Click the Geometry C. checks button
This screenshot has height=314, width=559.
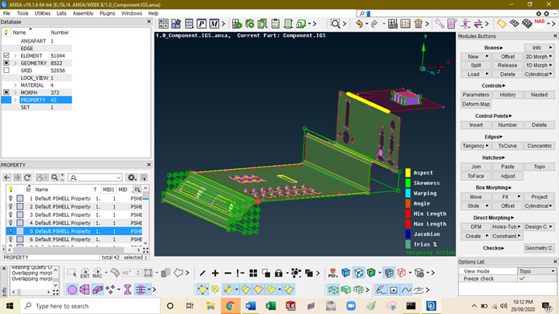point(540,248)
